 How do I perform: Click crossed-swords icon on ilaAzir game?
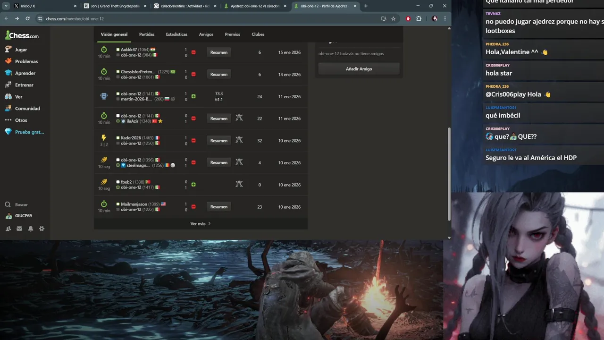point(239,119)
